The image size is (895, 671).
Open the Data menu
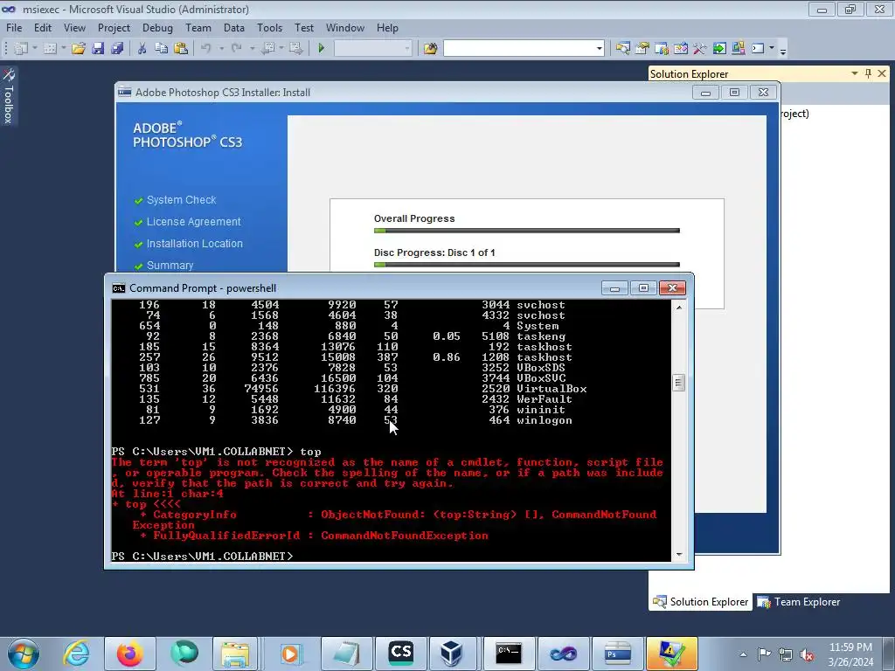pos(233,27)
